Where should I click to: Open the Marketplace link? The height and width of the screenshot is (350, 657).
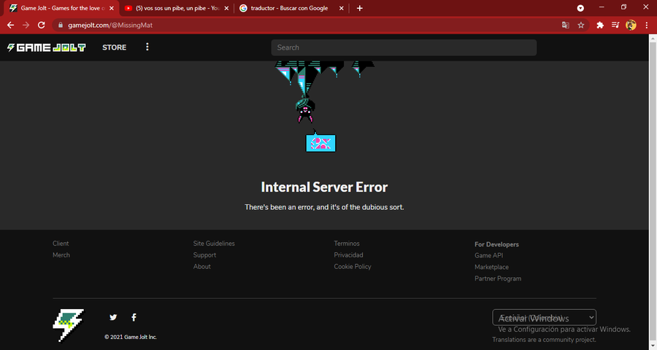tap(491, 267)
